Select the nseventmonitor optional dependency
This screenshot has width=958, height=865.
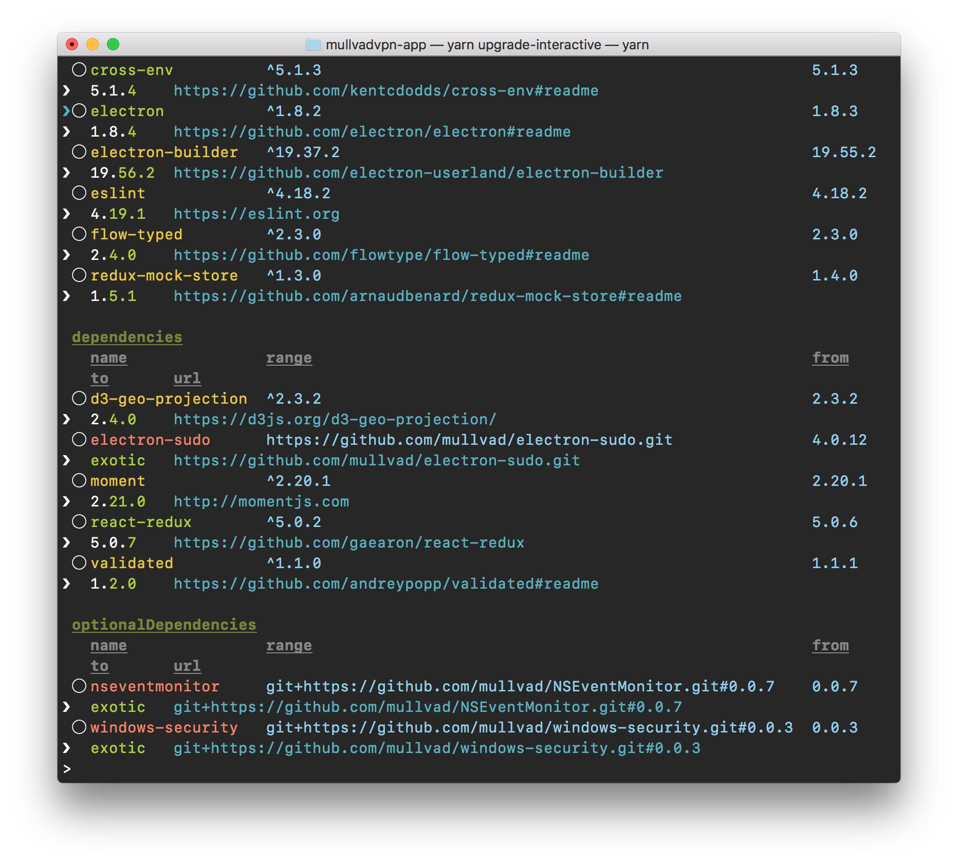pyautogui.click(x=79, y=686)
